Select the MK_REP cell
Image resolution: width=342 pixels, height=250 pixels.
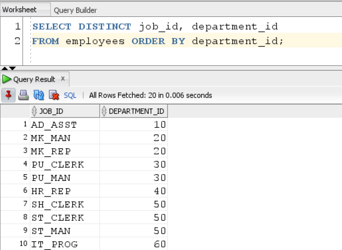[65, 151]
